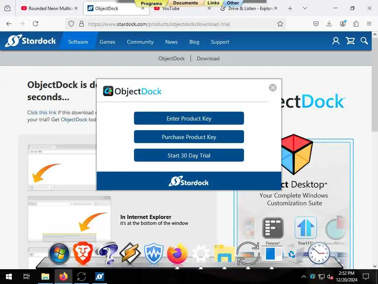378x284 pixels.
Task: Select the Other dock tab
Action: coord(233,3)
